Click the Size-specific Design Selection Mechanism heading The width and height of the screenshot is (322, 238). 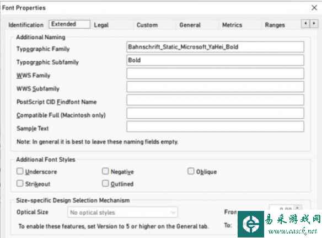[x=73, y=200]
